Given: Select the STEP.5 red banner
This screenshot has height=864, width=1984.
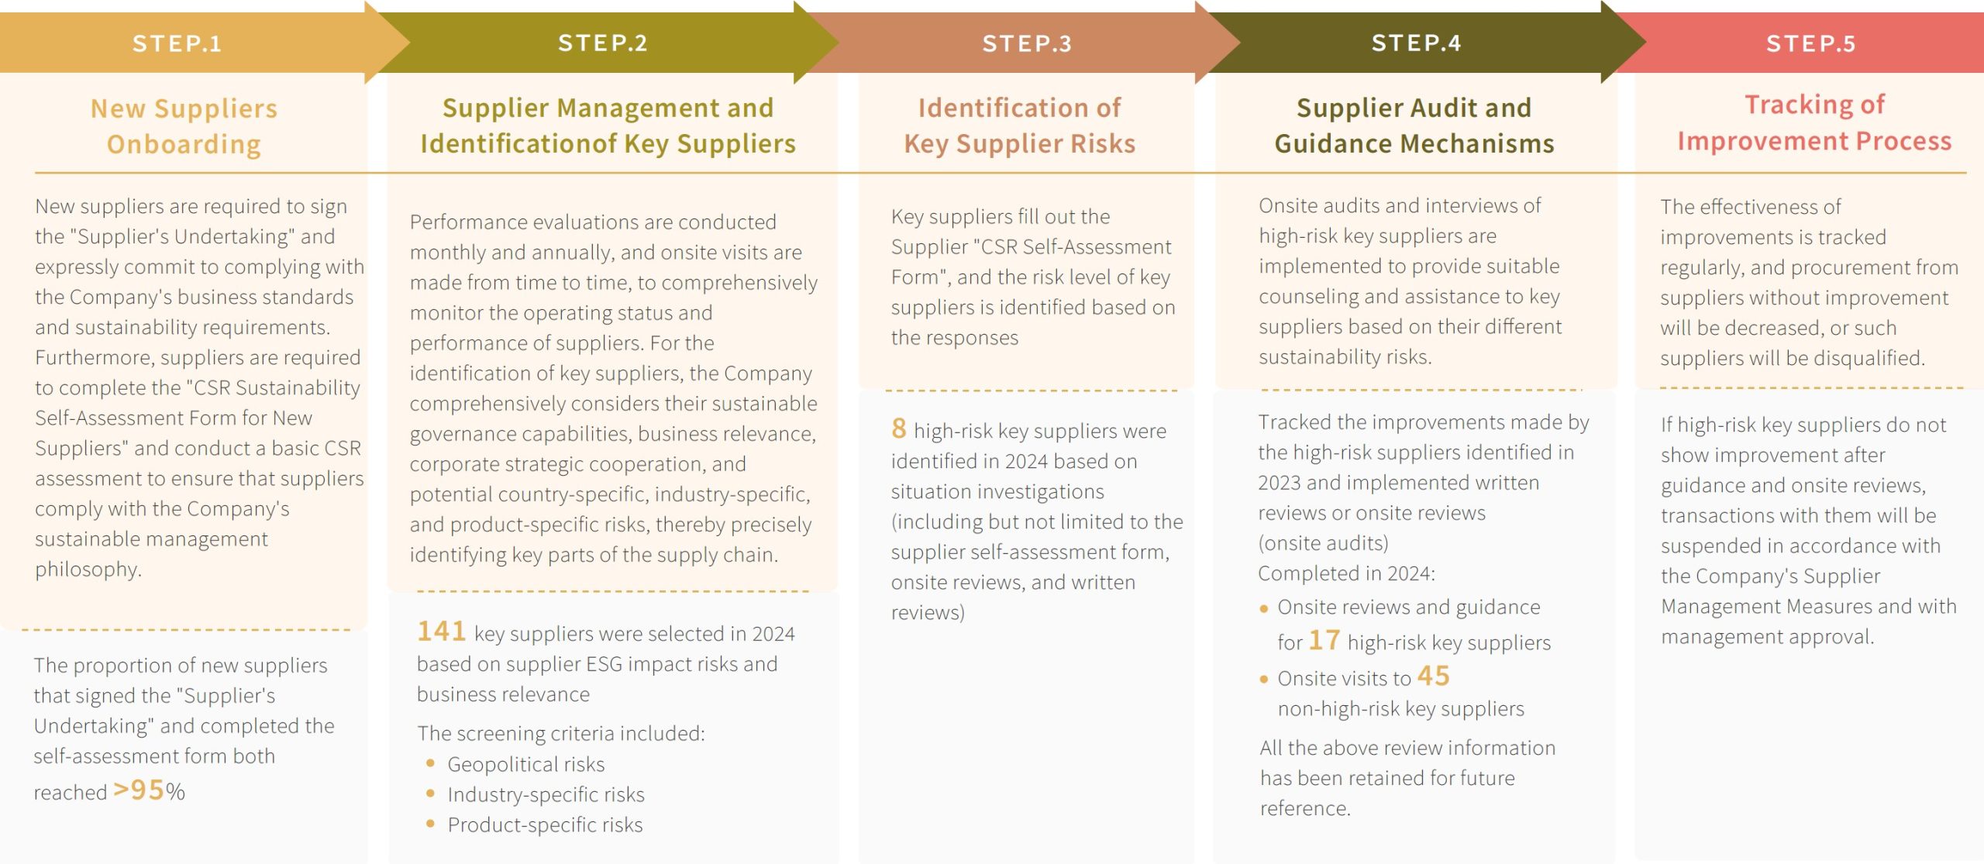Looking at the screenshot, I should point(1810,43).
